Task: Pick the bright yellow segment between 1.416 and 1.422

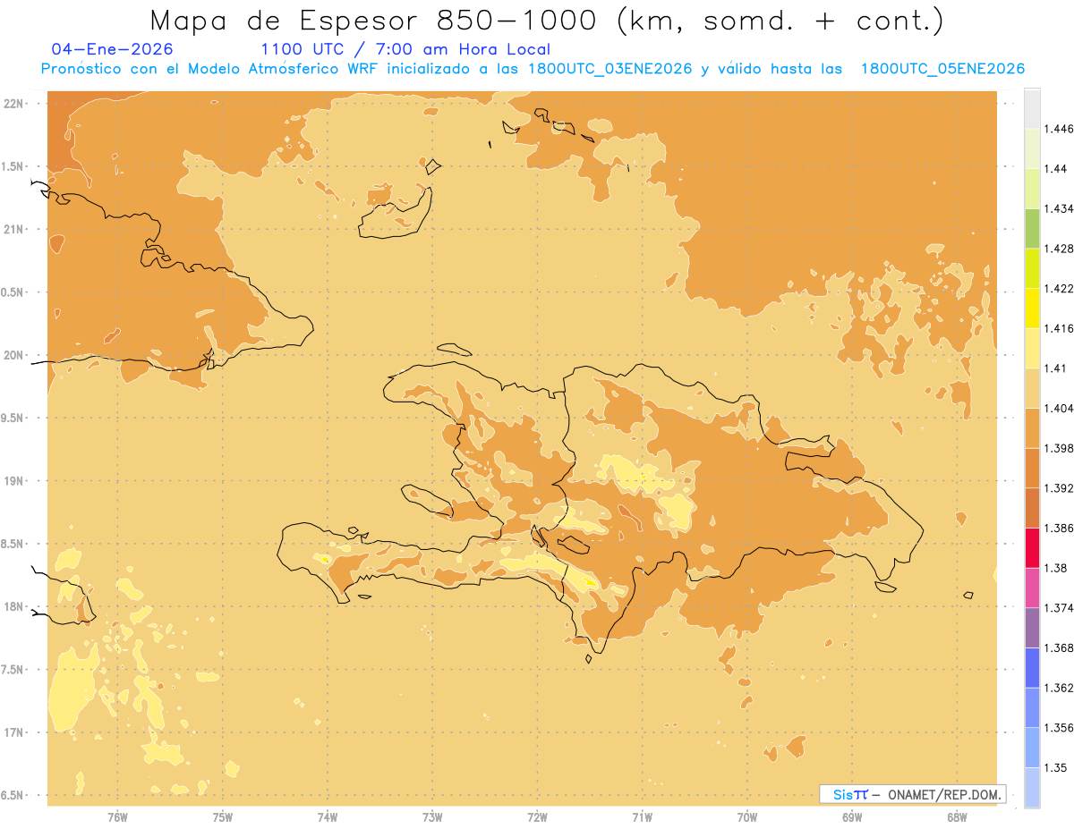Action: pos(1032,309)
